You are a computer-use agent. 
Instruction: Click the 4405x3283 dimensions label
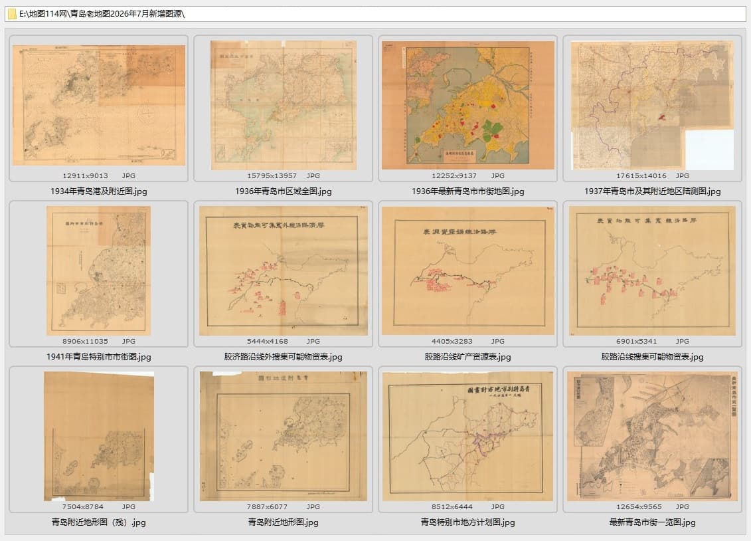[452, 341]
